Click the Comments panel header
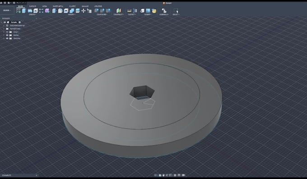 tap(7, 175)
